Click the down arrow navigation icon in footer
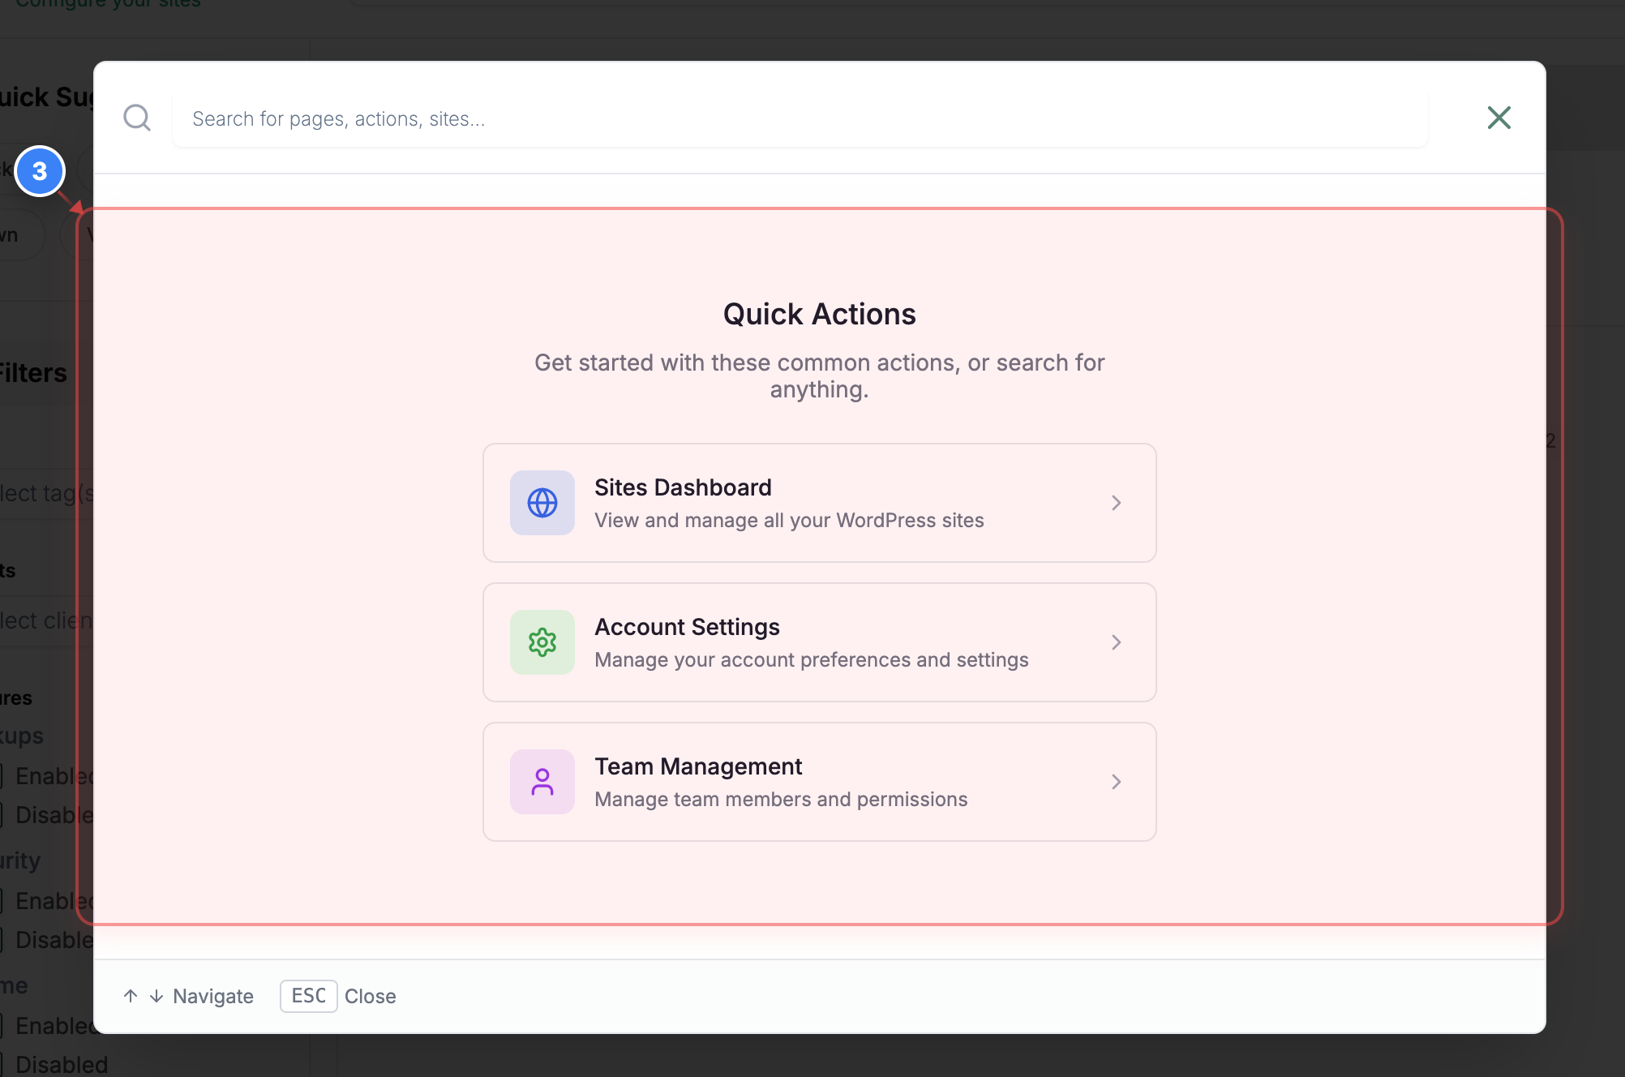Image resolution: width=1625 pixels, height=1077 pixels. [x=154, y=996]
